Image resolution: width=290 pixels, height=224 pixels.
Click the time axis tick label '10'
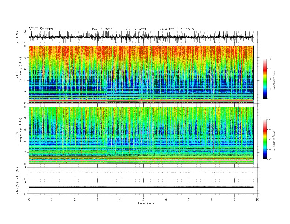pos(257,199)
